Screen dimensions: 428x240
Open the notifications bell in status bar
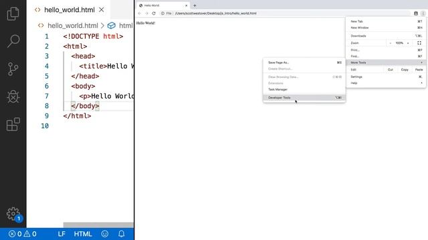click(122, 234)
